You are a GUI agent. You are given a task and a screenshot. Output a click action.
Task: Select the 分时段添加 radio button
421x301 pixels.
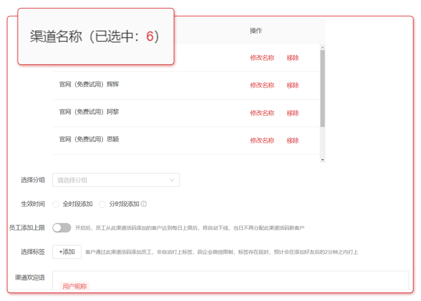pyautogui.click(x=102, y=204)
